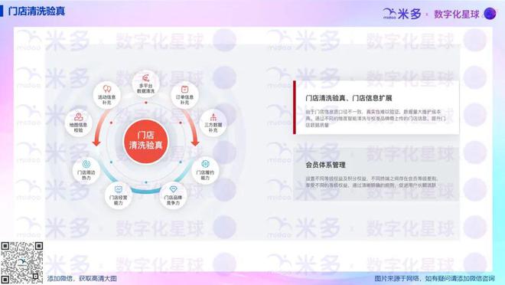Click the 图片来源于网络 footer notice
Viewport: 505px width, 285px height.
click(x=435, y=279)
